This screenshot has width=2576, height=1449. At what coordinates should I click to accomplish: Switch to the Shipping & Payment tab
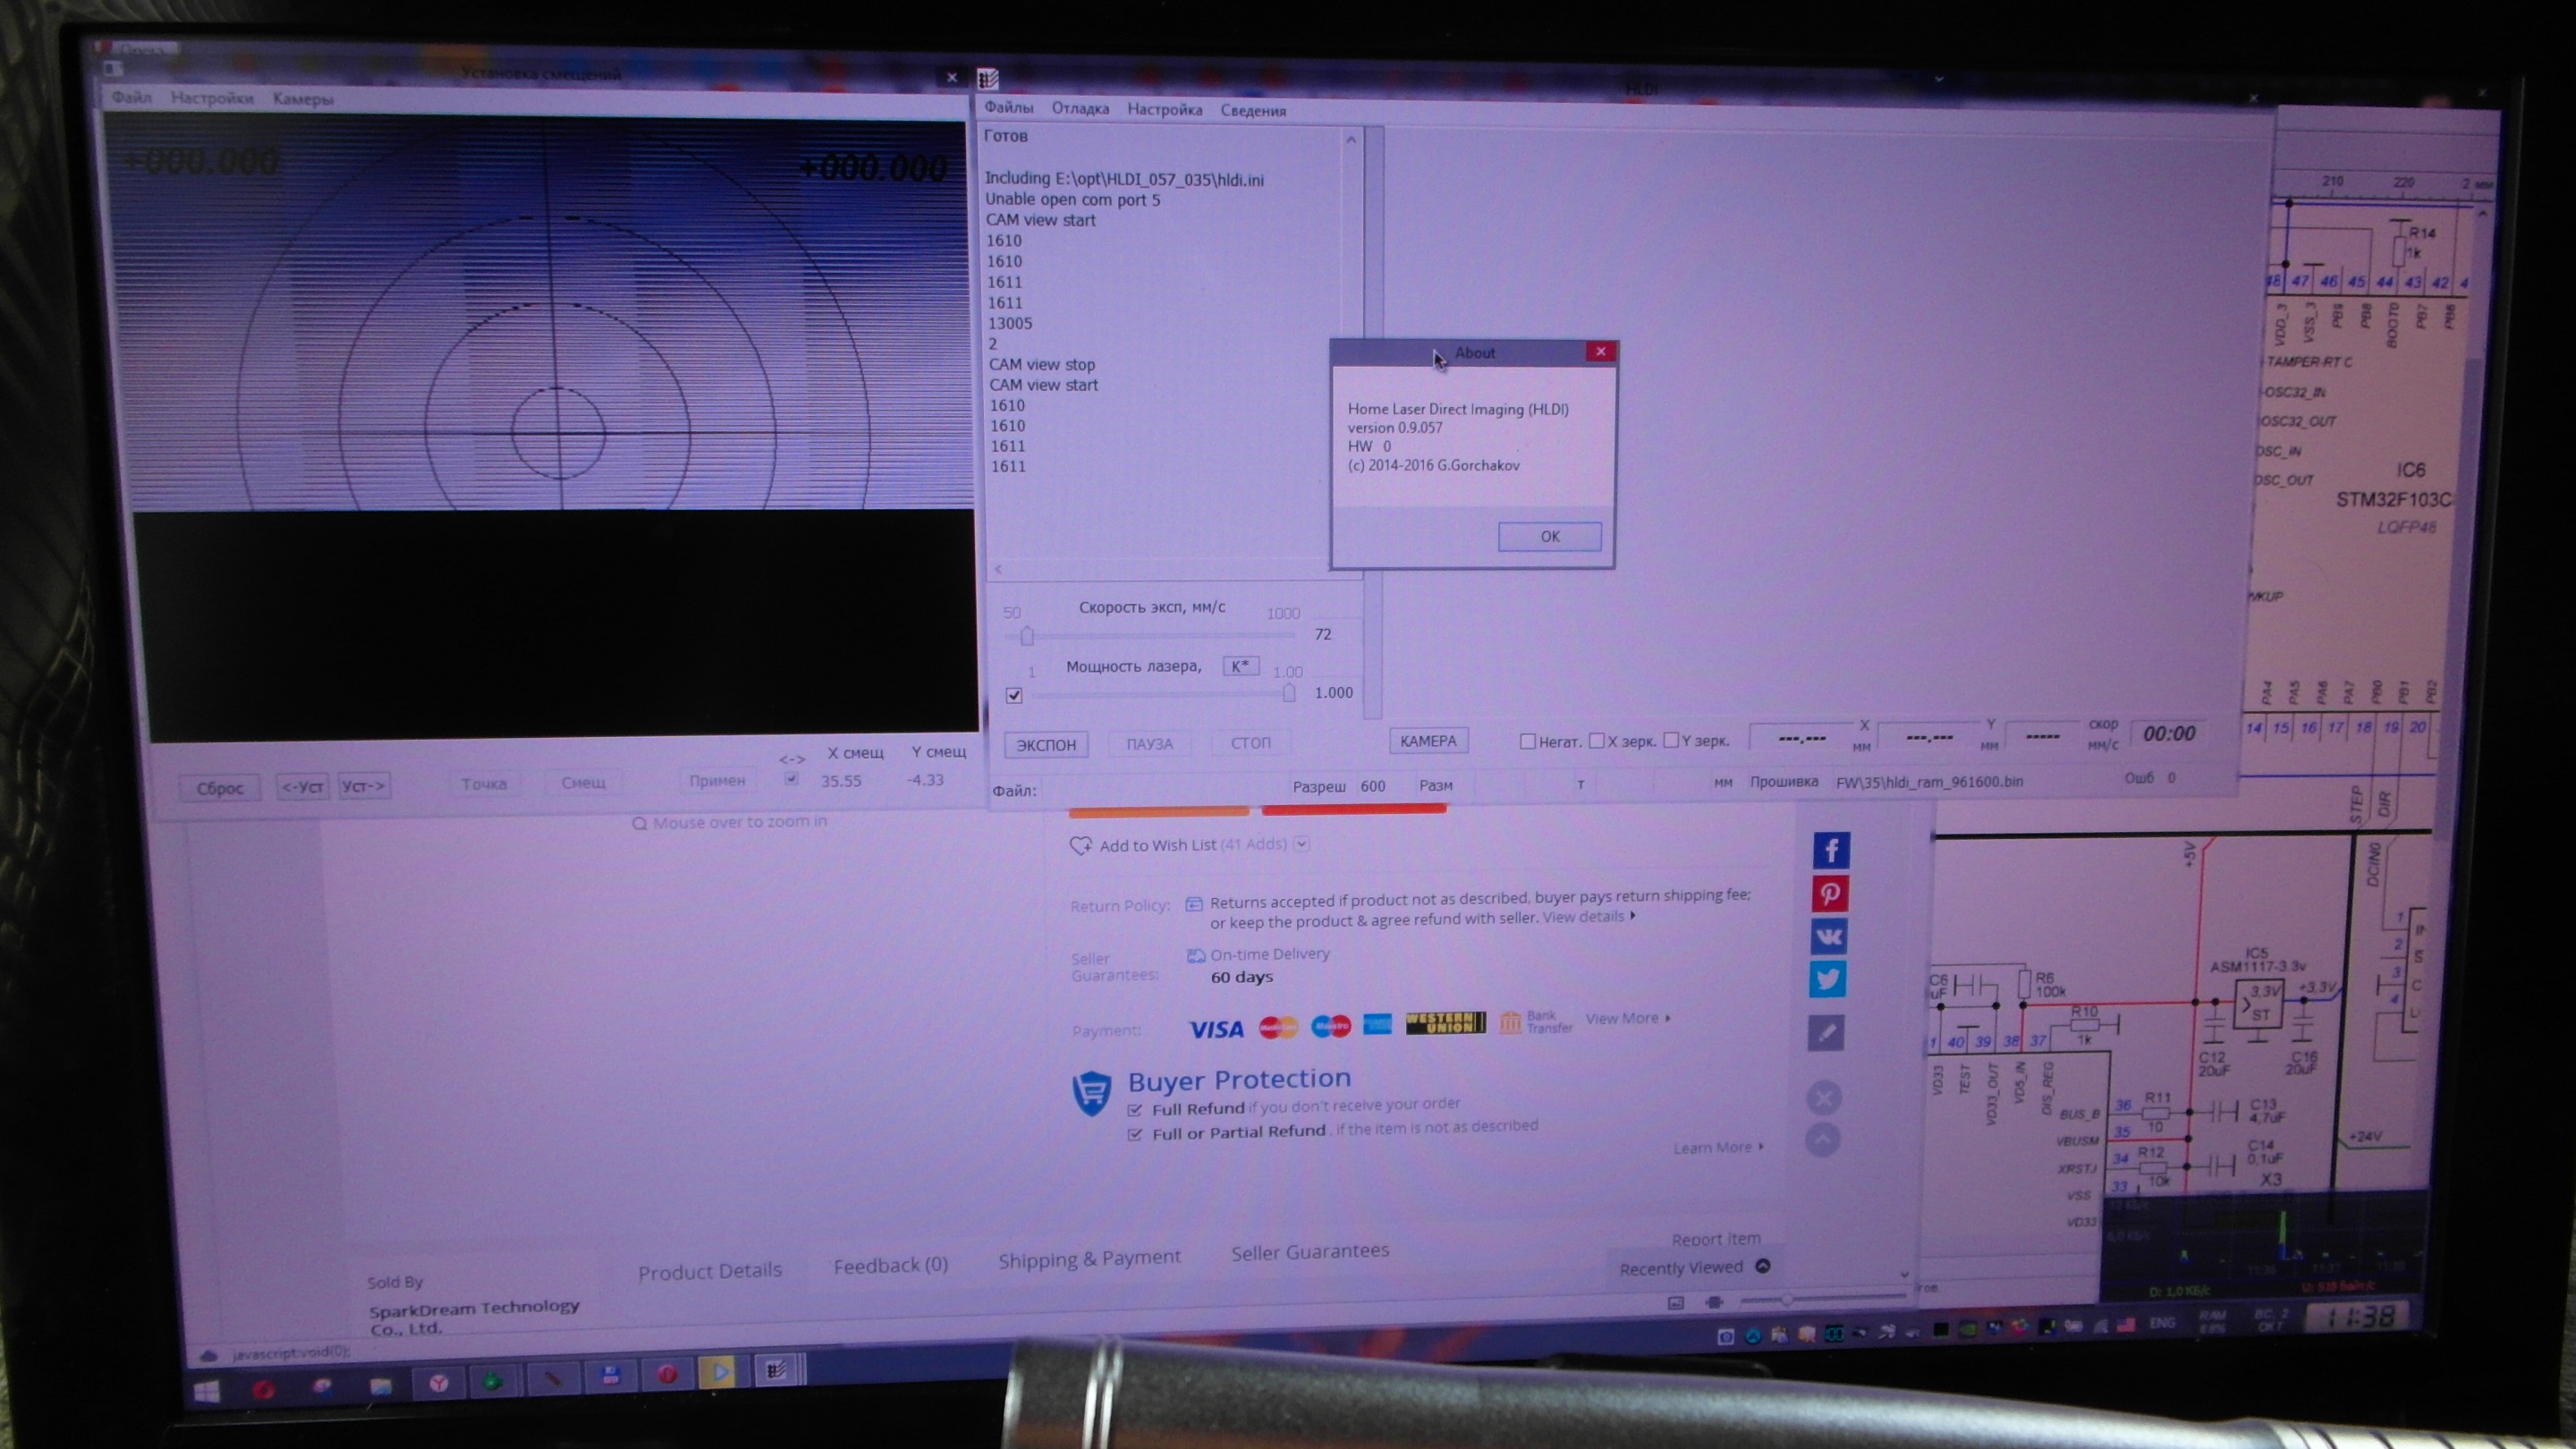coord(1089,1258)
